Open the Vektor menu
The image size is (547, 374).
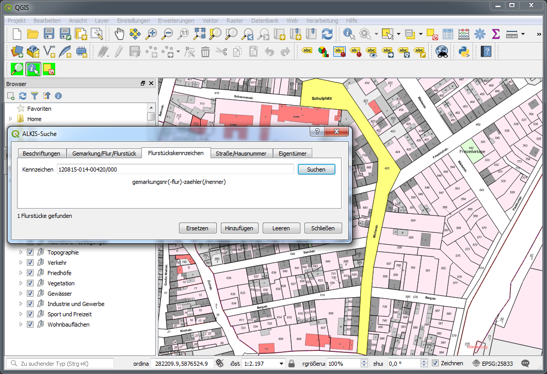(210, 21)
